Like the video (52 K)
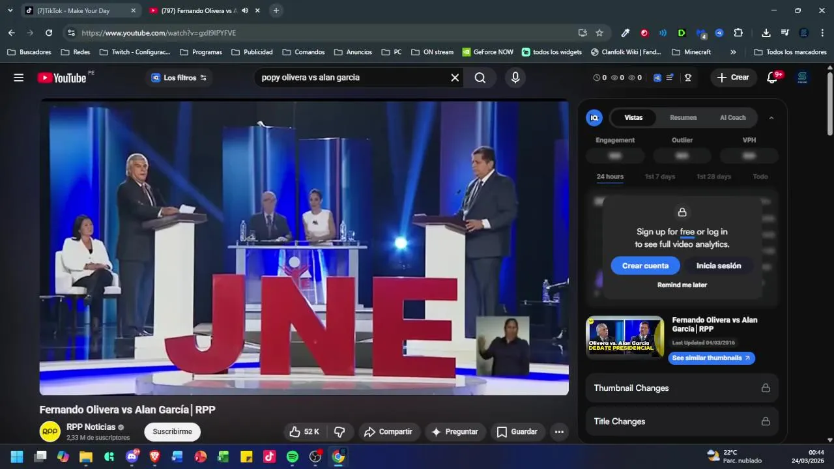The height and width of the screenshot is (469, 834). [304, 432]
